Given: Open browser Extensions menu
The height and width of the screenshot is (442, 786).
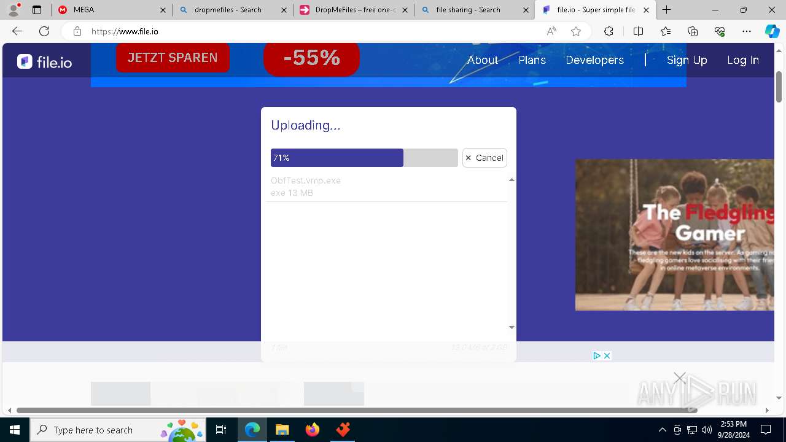Looking at the screenshot, I should (609, 31).
